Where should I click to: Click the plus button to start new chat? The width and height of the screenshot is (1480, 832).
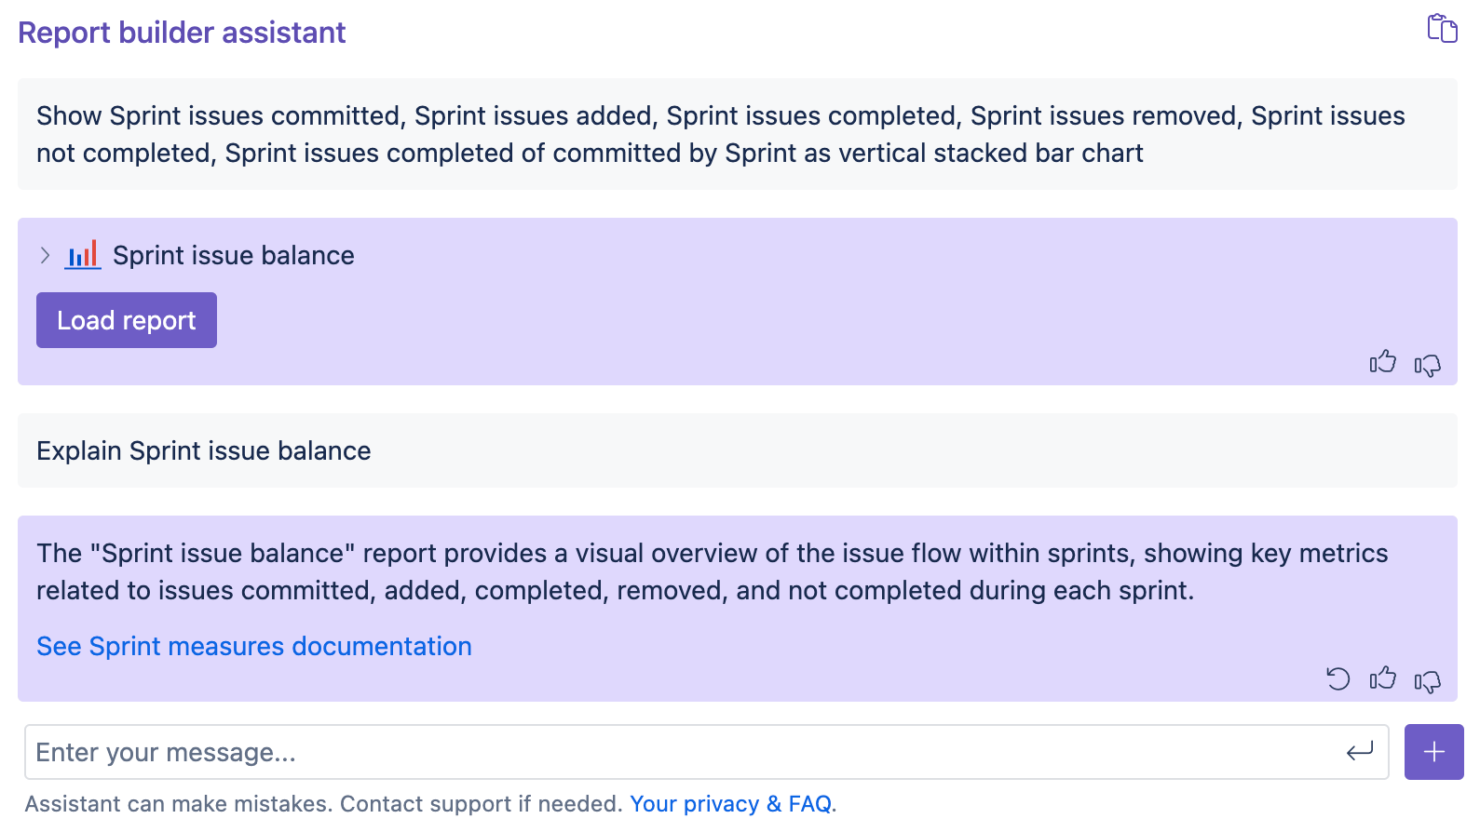pos(1433,751)
